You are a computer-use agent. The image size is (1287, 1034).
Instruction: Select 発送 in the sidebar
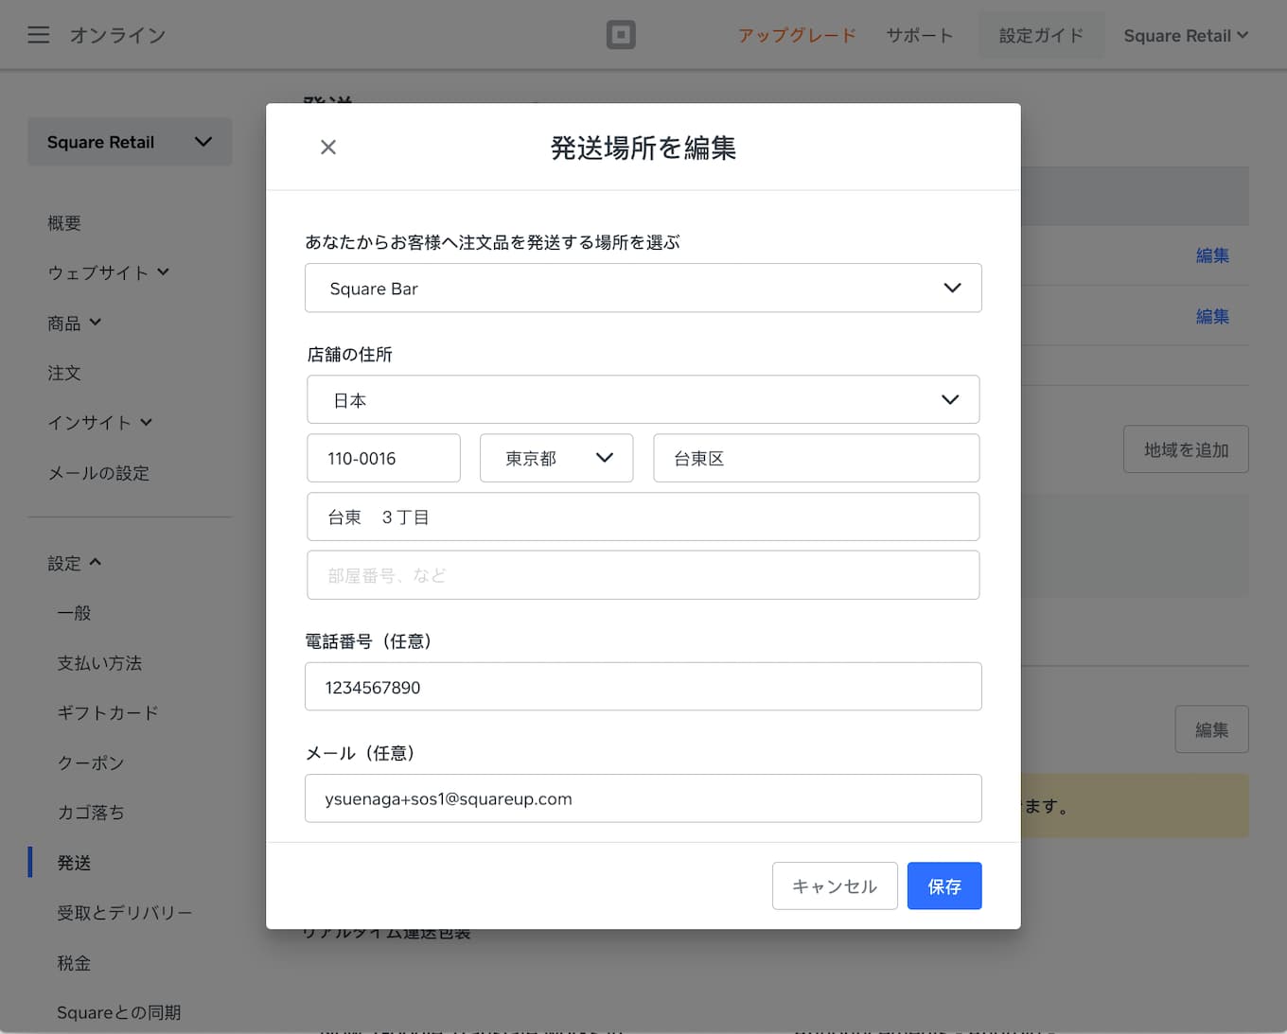(x=74, y=862)
